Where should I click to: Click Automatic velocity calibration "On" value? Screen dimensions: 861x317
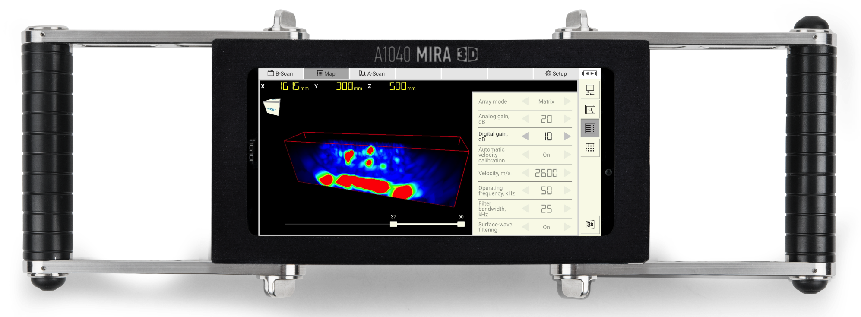[x=546, y=155]
